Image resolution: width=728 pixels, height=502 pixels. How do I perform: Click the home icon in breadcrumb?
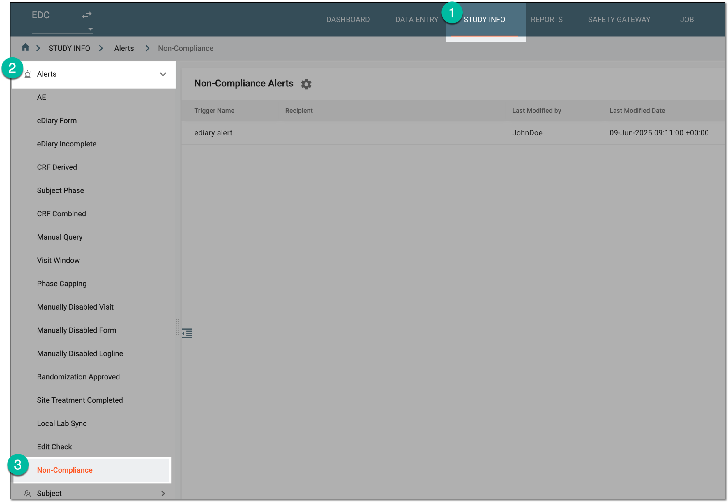click(x=25, y=47)
